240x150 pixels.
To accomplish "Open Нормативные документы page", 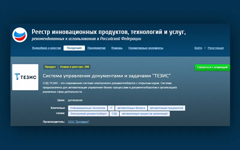I will point(146,48).
